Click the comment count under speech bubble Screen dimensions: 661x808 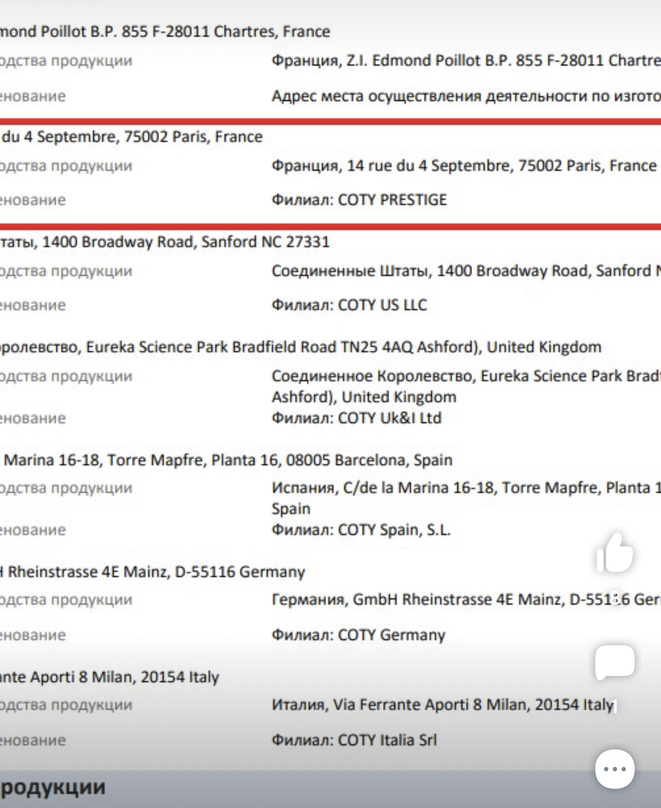click(x=615, y=706)
